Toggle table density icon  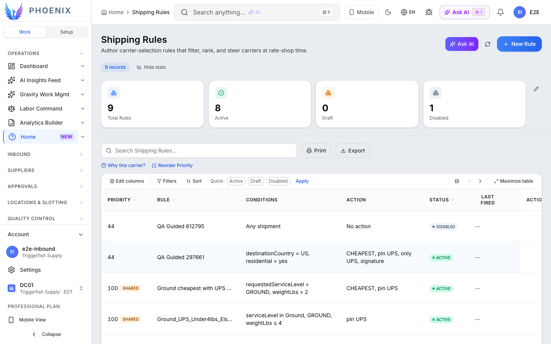[457, 181]
